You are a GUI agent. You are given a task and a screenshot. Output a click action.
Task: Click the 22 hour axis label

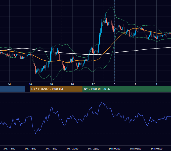(x=93, y=84)
